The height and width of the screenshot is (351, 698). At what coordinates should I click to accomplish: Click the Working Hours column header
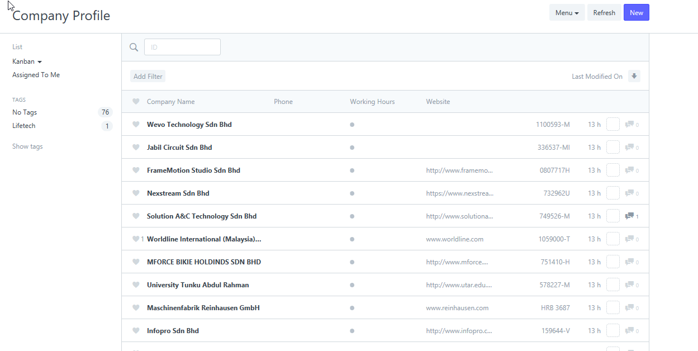pos(372,102)
